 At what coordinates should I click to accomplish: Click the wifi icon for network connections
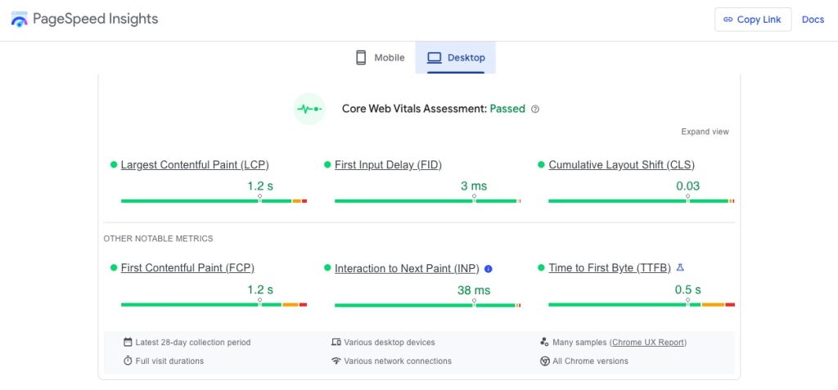[336, 361]
